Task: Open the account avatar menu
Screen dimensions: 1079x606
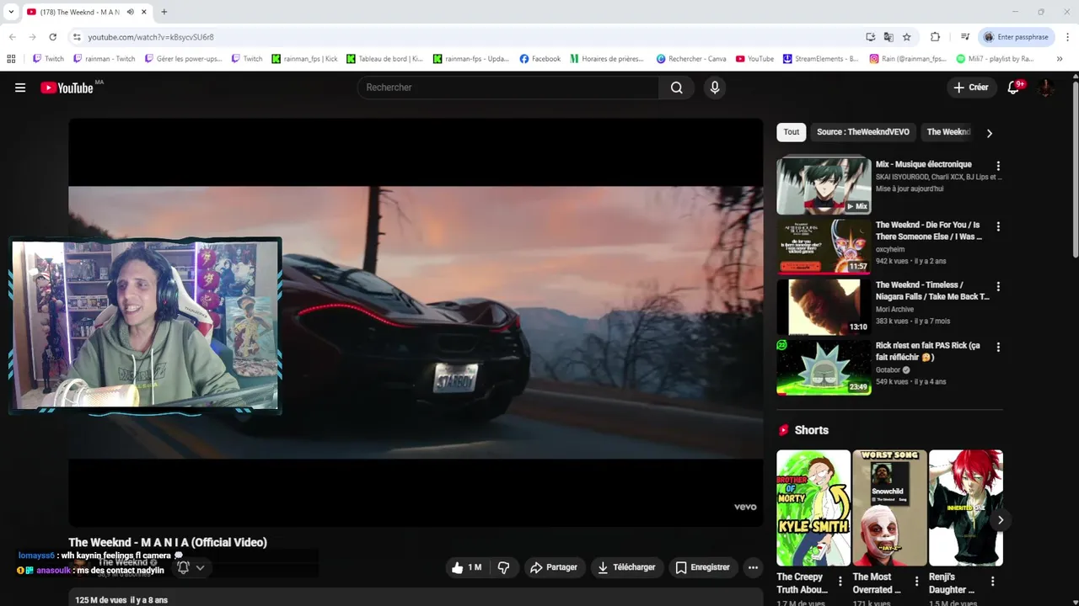Action: pos(1046,88)
